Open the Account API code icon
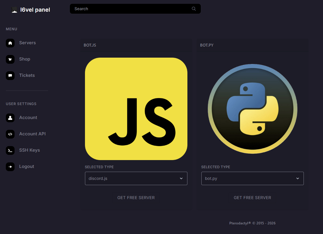323x234 pixels. tap(10, 134)
